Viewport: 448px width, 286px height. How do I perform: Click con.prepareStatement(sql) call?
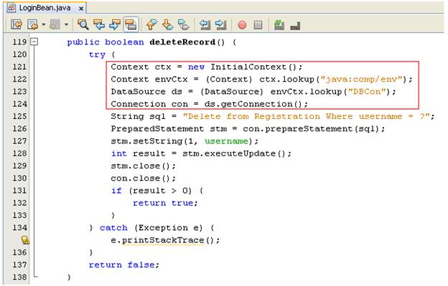tap(312, 128)
